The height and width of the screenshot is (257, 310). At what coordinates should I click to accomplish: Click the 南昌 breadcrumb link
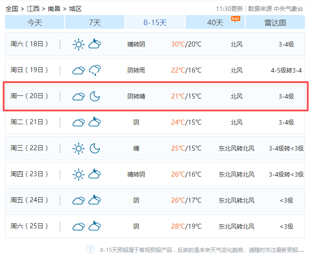[x=54, y=9]
